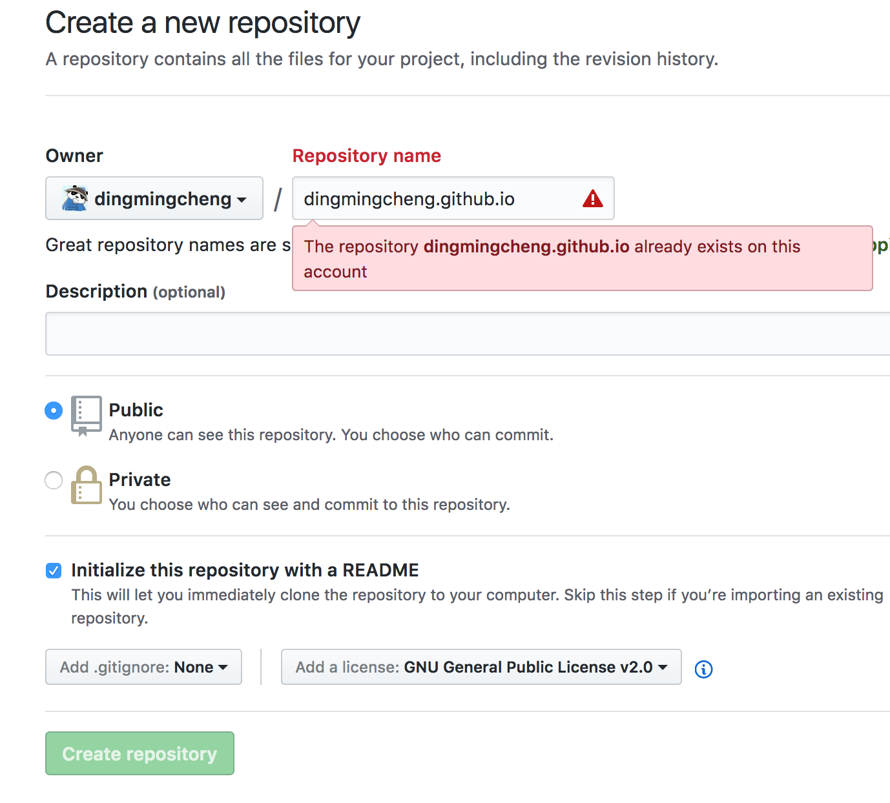This screenshot has width=890, height=803.
Task: Click the Initialize this repository with a README label
Action: click(245, 570)
